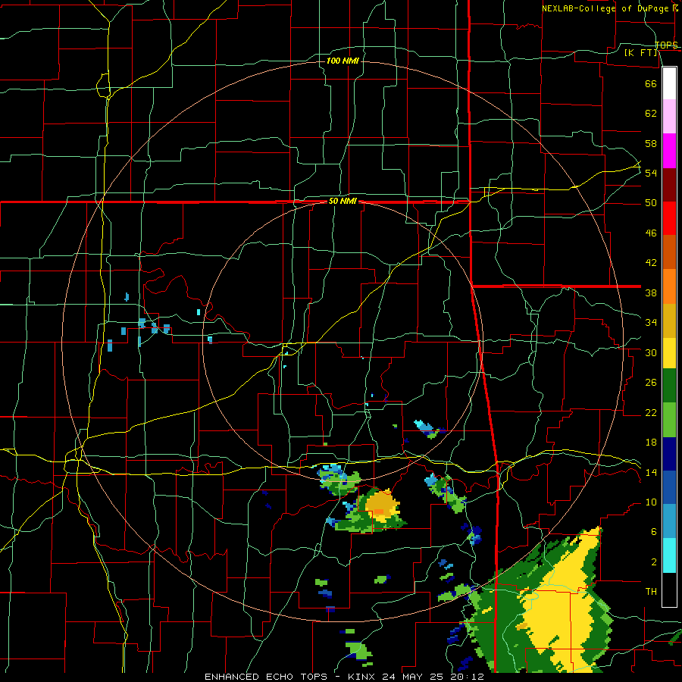The width and height of the screenshot is (682, 682).
Task: Click the '58' legend value
Action: 651,143
